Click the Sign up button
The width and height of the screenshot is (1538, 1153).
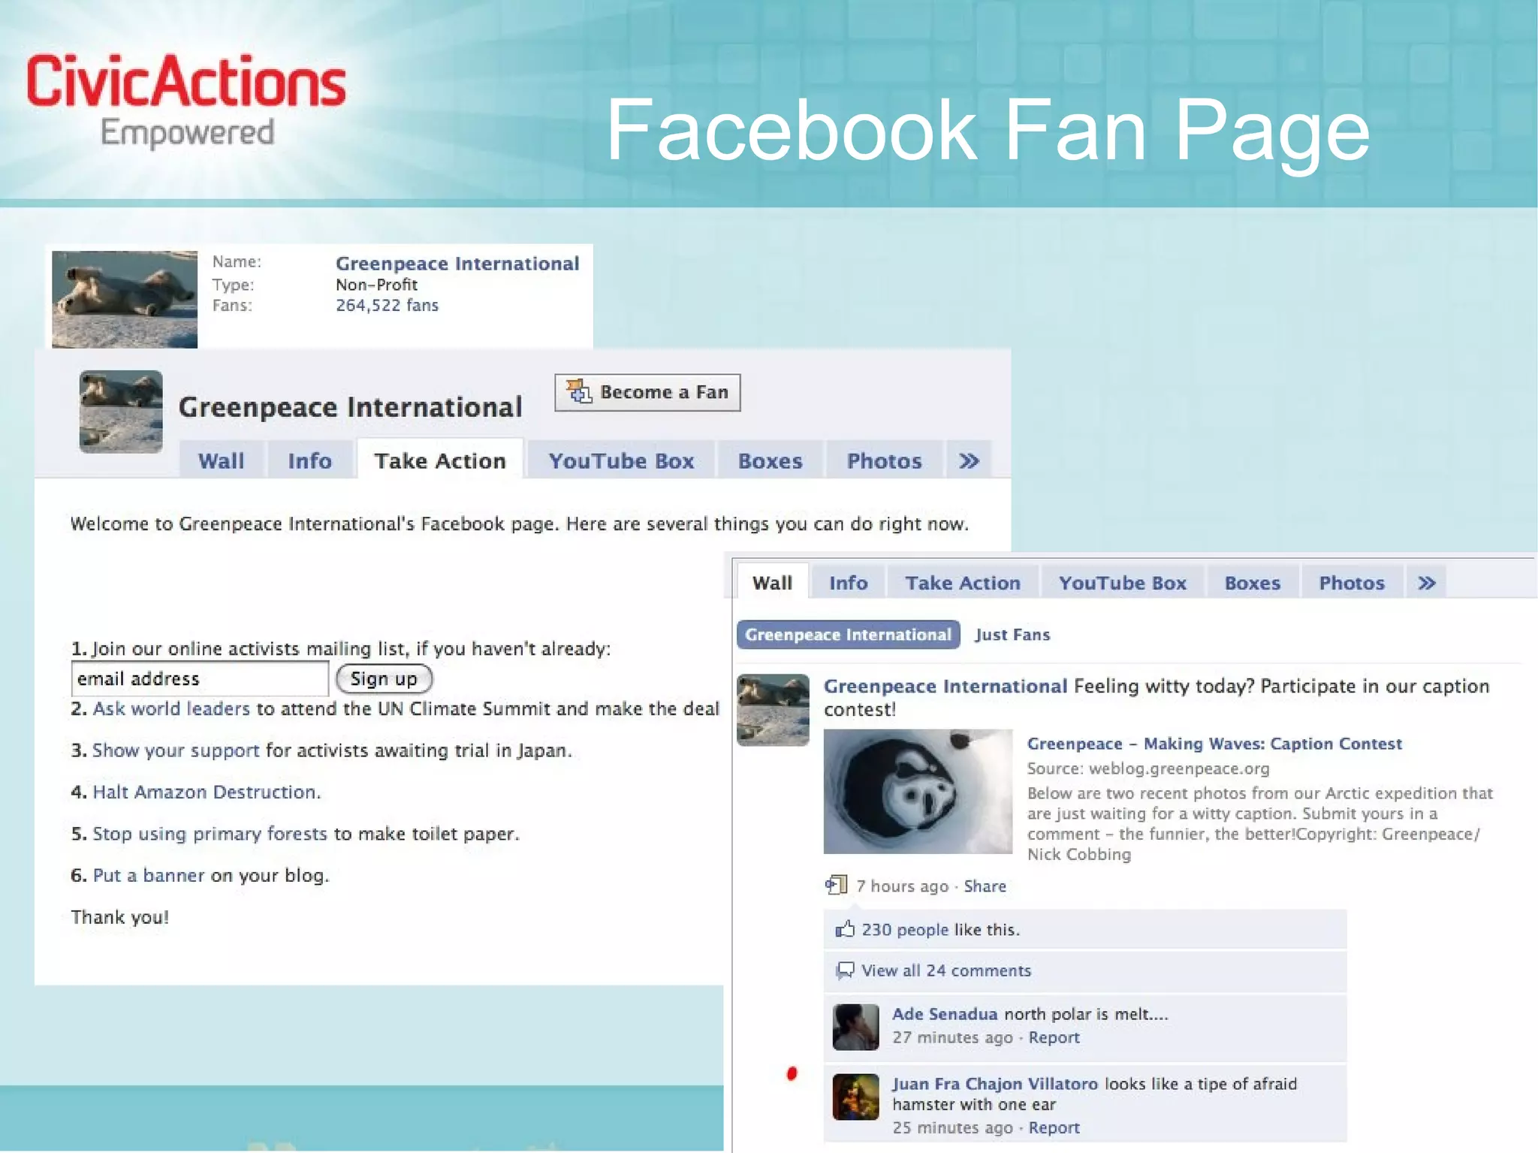tap(384, 678)
